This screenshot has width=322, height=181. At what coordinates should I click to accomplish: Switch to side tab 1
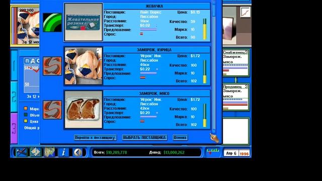click(14, 65)
